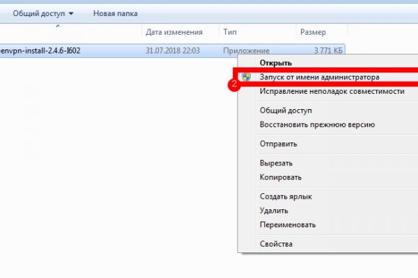The width and height of the screenshot is (418, 278).
Task: Open Свойства of the file
Action: 276,244
